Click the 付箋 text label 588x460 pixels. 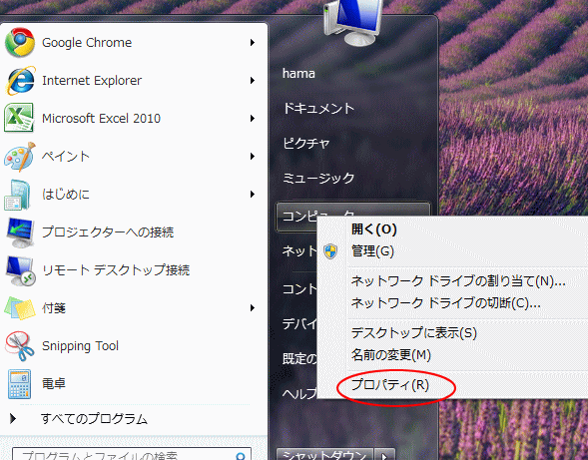(x=54, y=308)
